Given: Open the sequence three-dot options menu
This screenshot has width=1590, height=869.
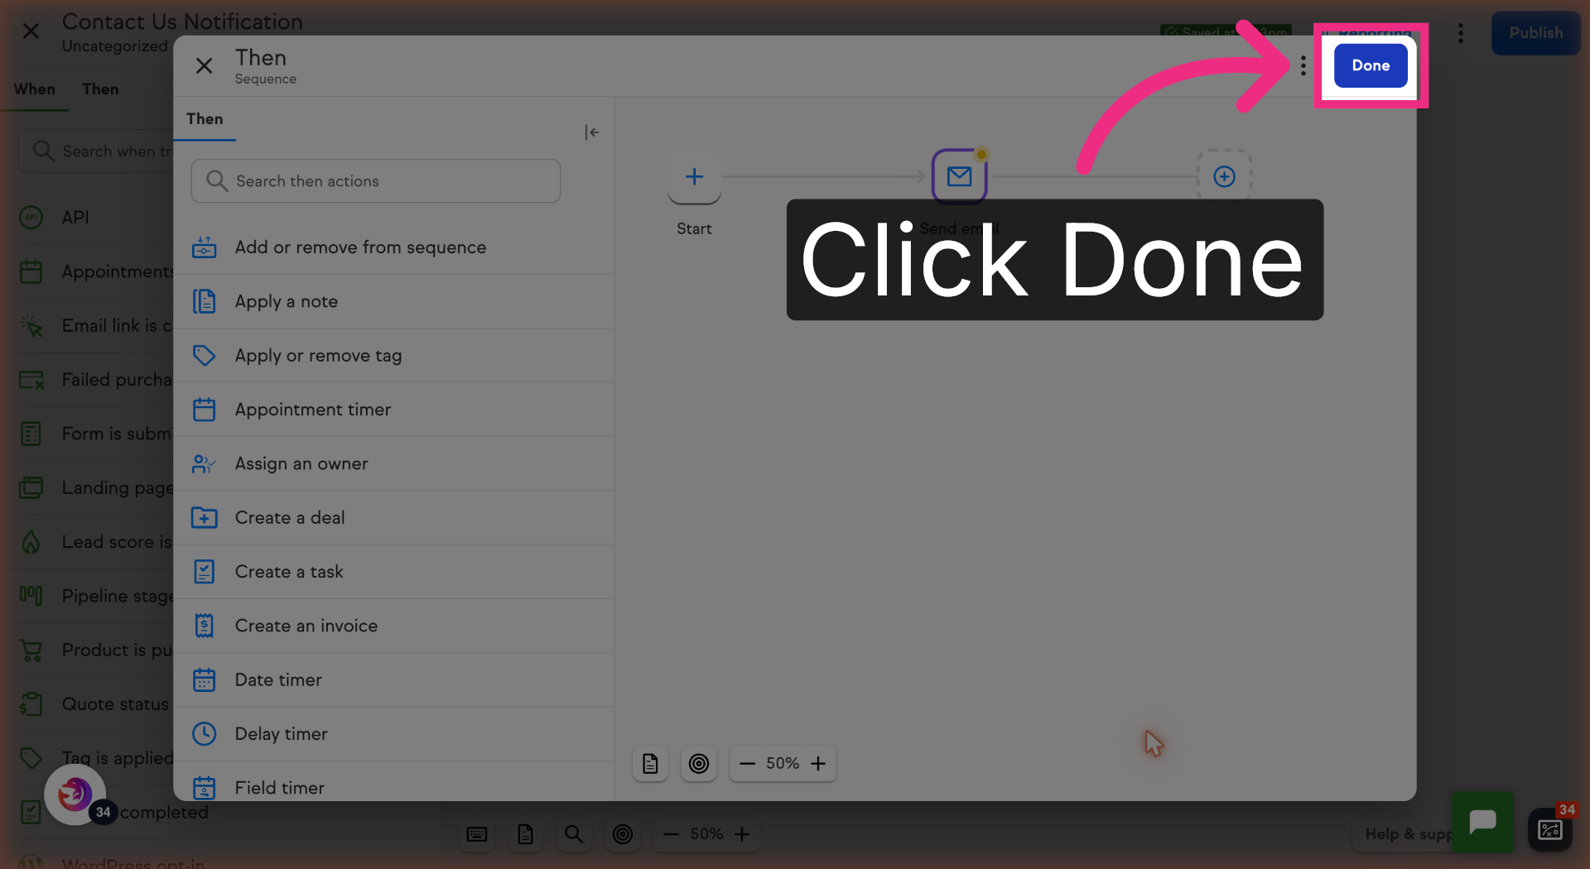Looking at the screenshot, I should [x=1303, y=65].
